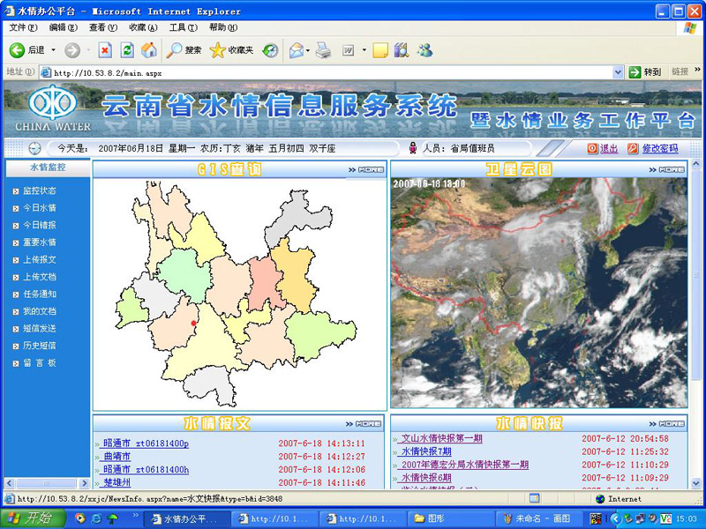This screenshot has width=706, height=529.
Task: Open Search magnifier in toolbar
Action: (x=174, y=50)
